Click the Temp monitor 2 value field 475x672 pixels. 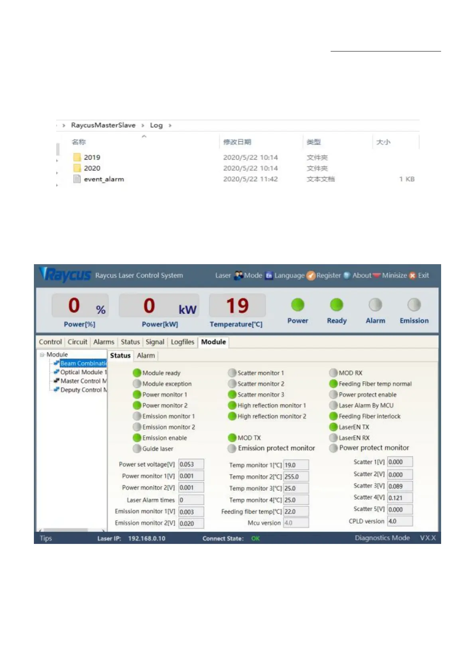[x=296, y=476]
